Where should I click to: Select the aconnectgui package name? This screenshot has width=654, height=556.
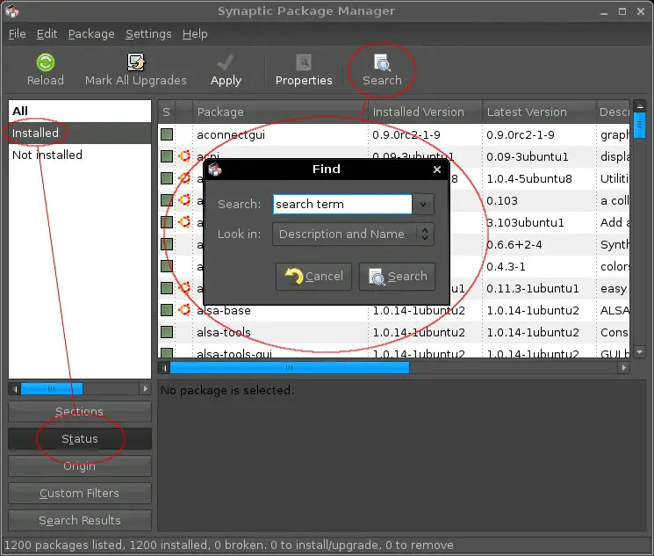pos(231,134)
